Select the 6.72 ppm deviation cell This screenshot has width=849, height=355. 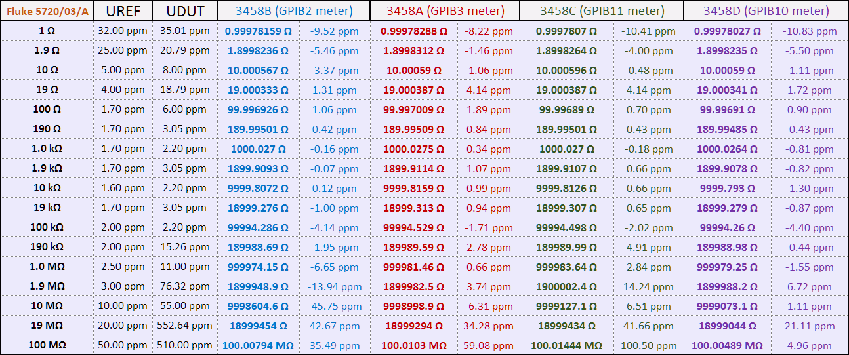809,287
